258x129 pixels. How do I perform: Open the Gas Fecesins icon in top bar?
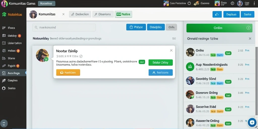[166, 3]
